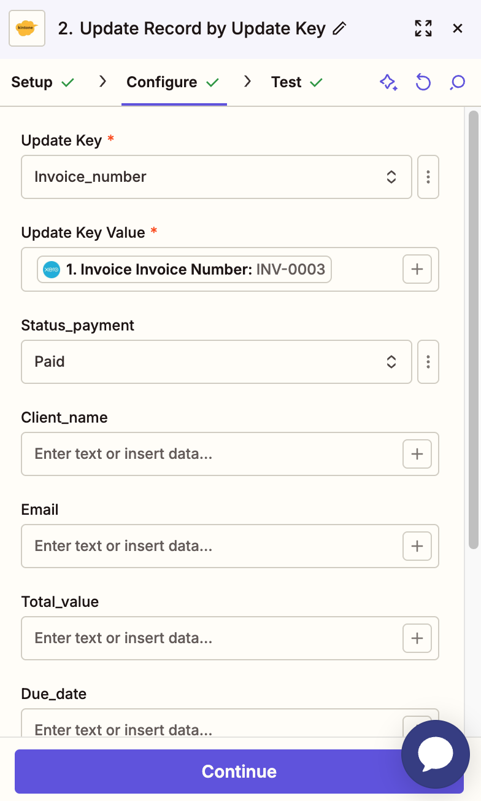Open the three-dot menu next to Update Key
Viewport: 481px width, 801px height.
click(428, 177)
